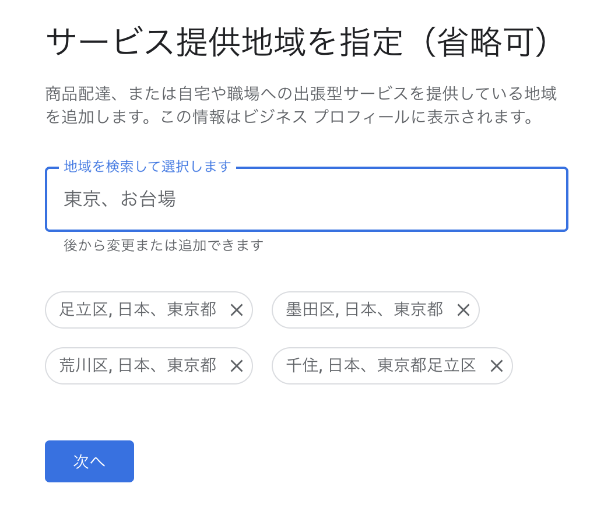Delete the 荒川区, 日本、東京都 chip
The height and width of the screenshot is (508, 597).
click(237, 366)
